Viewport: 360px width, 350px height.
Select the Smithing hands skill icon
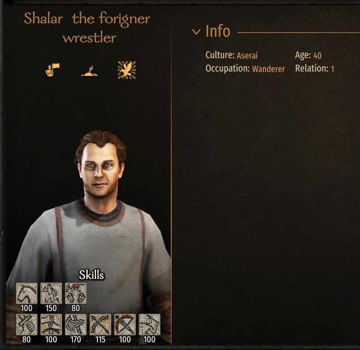click(x=76, y=293)
